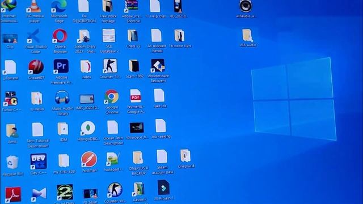This screenshot has height=204, width=363.
Task: Select the Adobe Acrobat Reader shortcut
Action: (x=13, y=195)
